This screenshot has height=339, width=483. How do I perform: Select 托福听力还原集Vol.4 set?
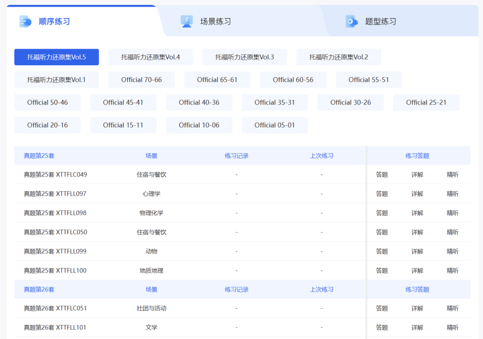click(x=150, y=57)
